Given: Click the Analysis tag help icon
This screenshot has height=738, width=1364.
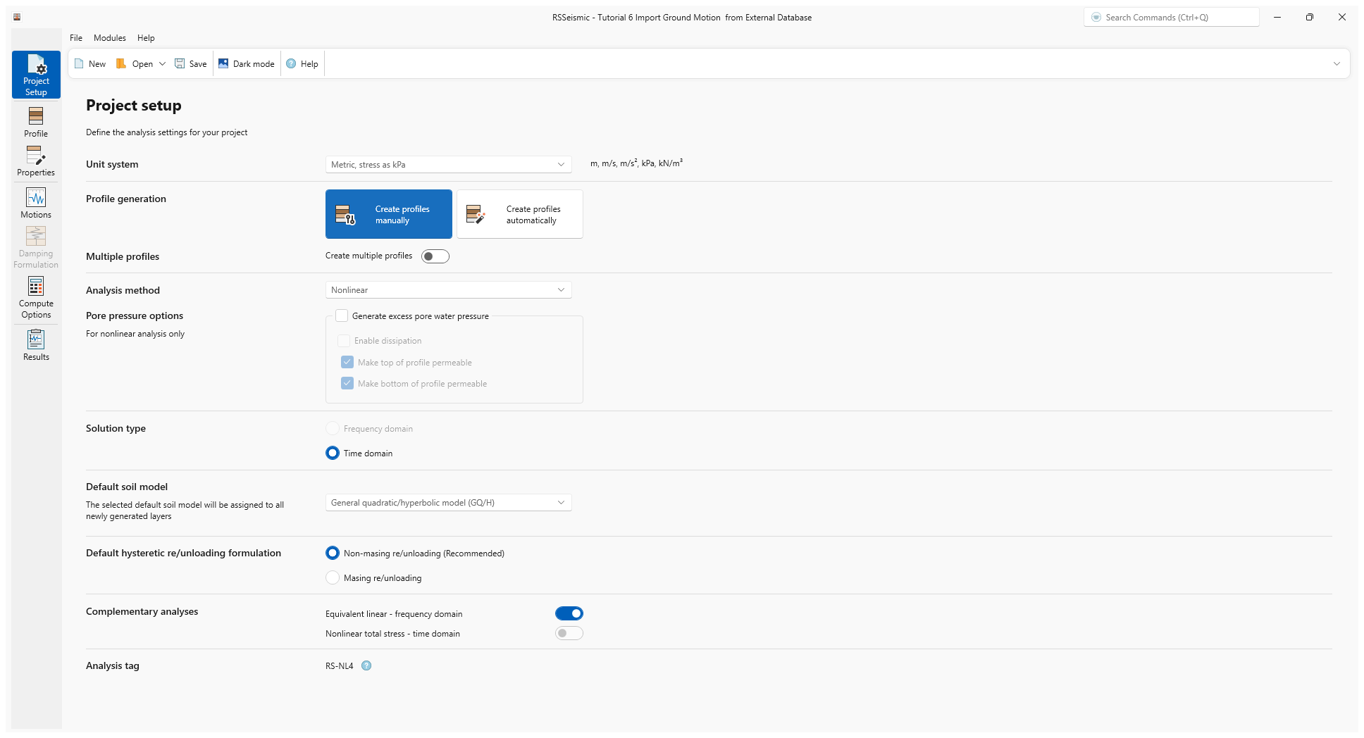Looking at the screenshot, I should click(x=366, y=665).
